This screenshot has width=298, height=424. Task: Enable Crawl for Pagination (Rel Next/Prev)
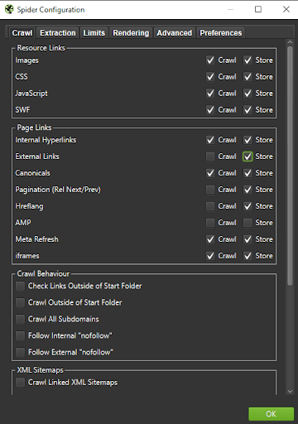[x=210, y=190]
